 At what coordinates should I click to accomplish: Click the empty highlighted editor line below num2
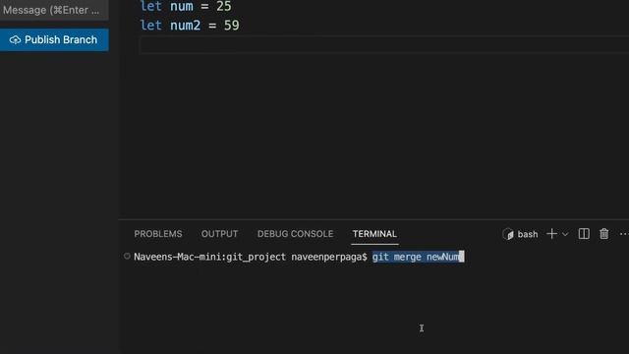coord(384,45)
